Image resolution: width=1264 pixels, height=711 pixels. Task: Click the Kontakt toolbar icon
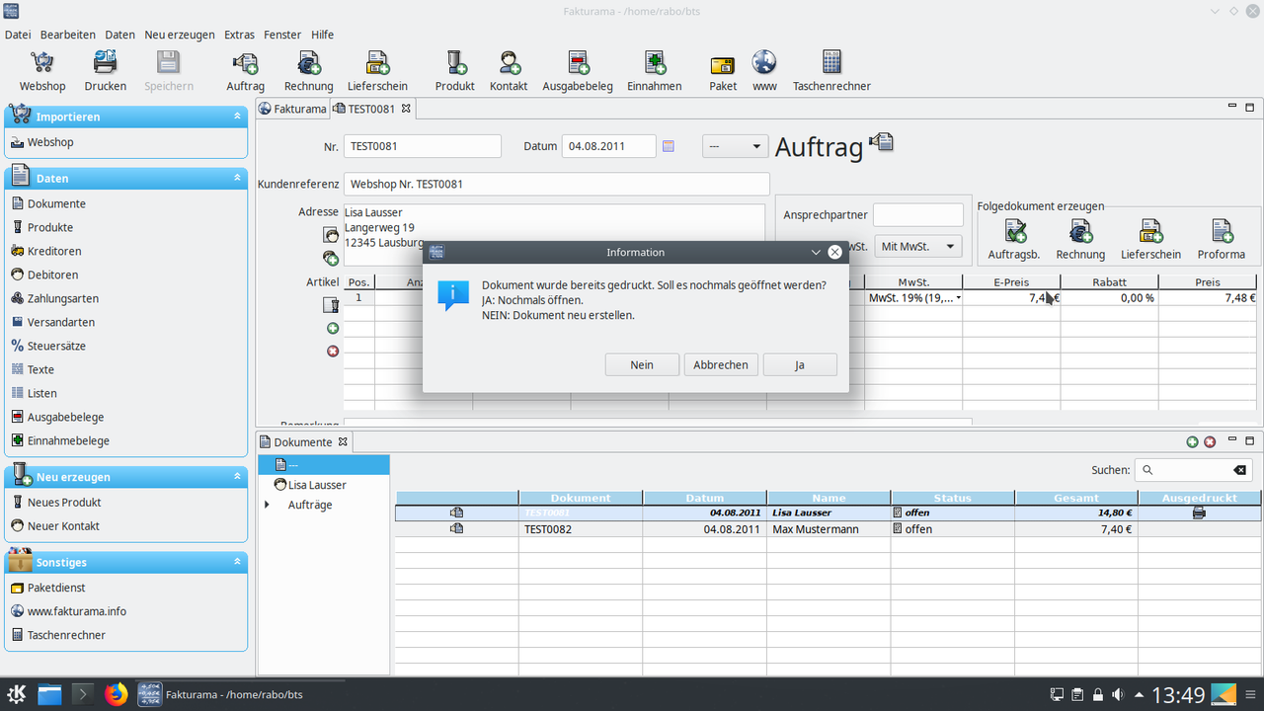click(509, 62)
